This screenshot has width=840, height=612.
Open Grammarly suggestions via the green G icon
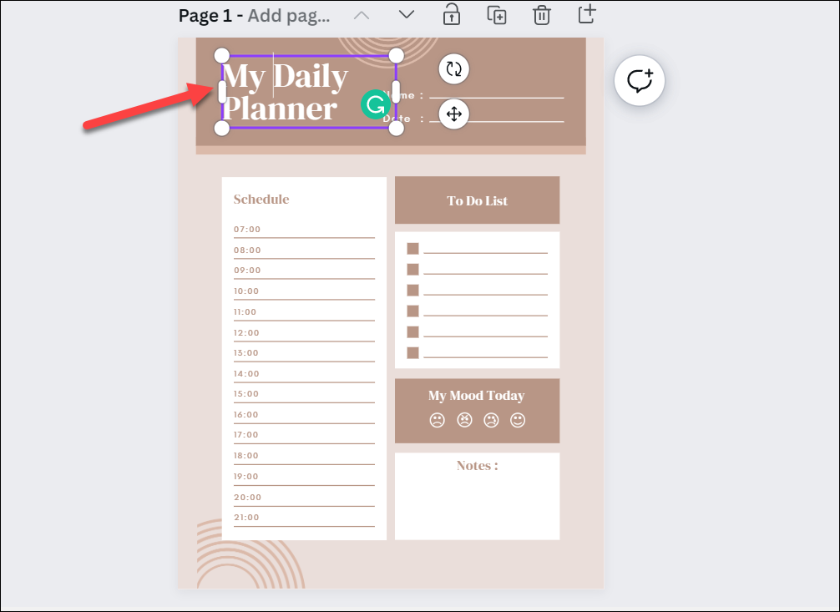coord(377,104)
